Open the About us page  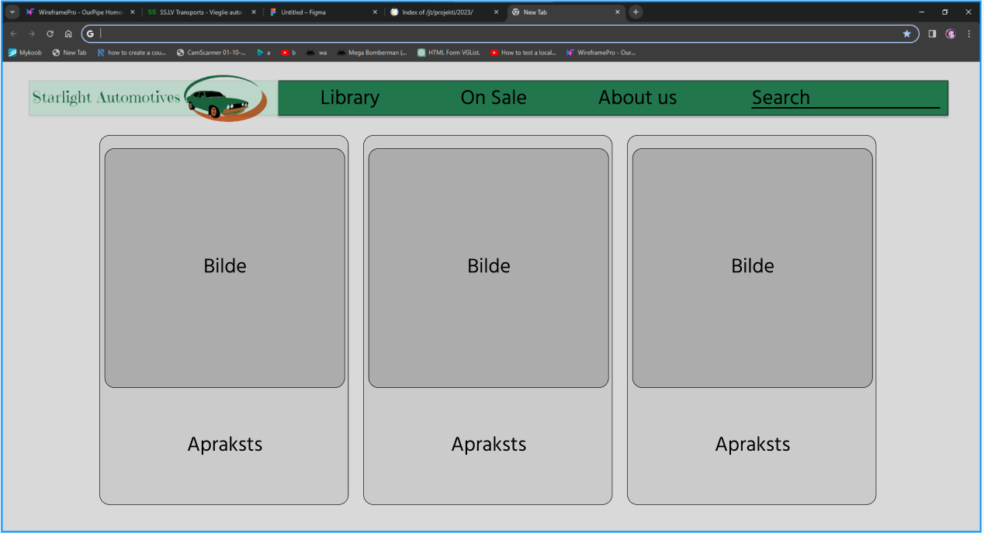(x=637, y=98)
